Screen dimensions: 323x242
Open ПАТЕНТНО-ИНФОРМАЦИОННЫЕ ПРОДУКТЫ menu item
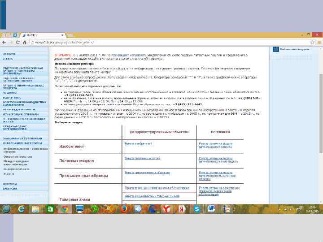pos(23,86)
